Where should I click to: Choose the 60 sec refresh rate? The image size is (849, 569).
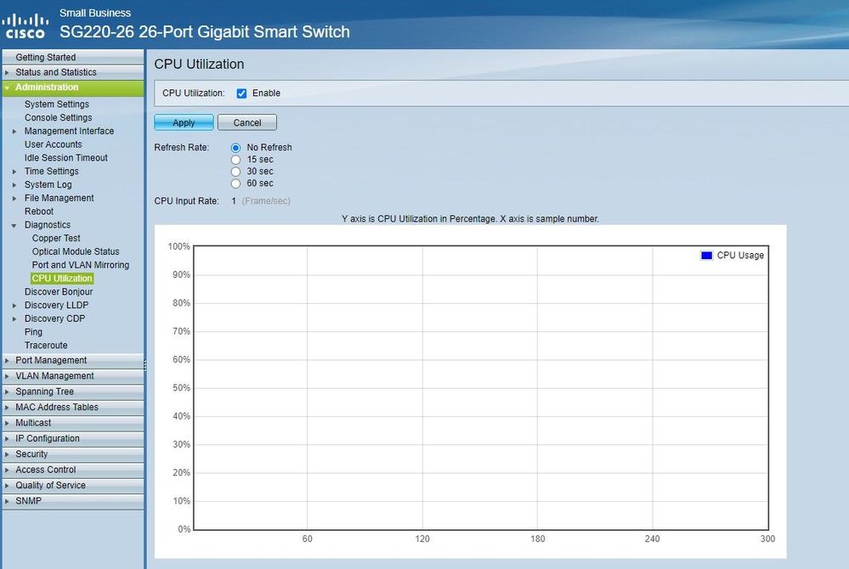(x=235, y=183)
